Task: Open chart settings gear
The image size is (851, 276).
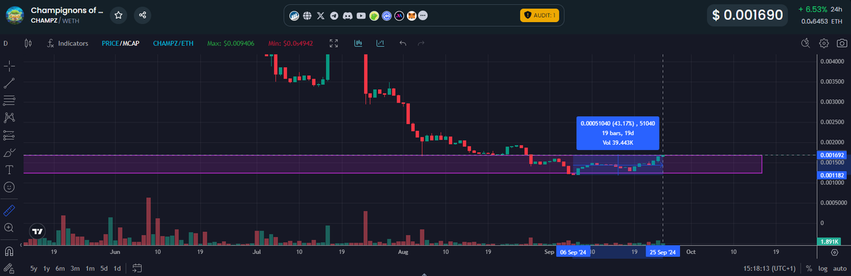Action: 823,43
